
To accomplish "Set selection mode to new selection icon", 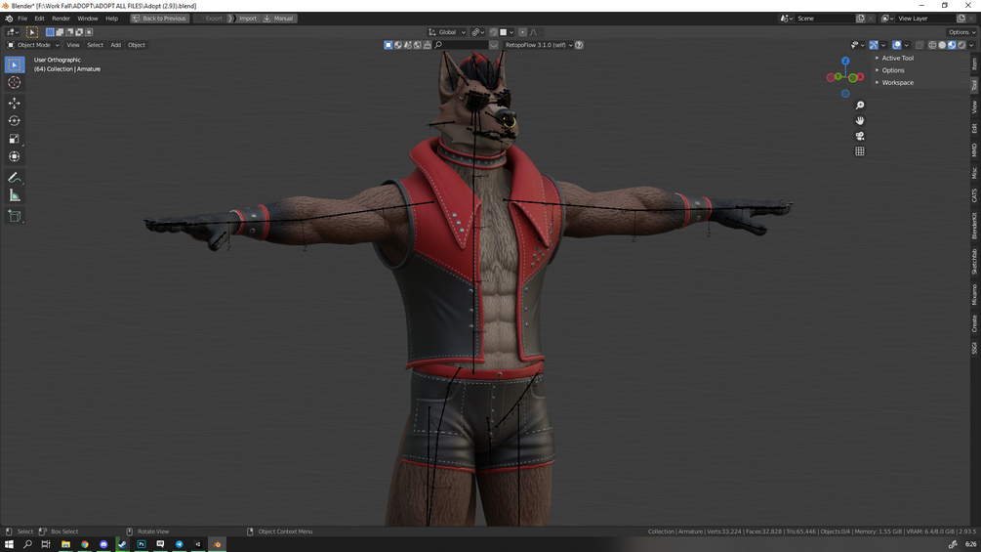I will point(50,32).
